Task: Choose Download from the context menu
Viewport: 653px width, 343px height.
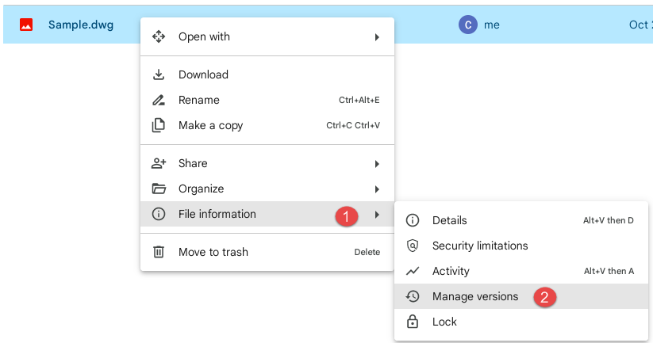Action: (267, 74)
